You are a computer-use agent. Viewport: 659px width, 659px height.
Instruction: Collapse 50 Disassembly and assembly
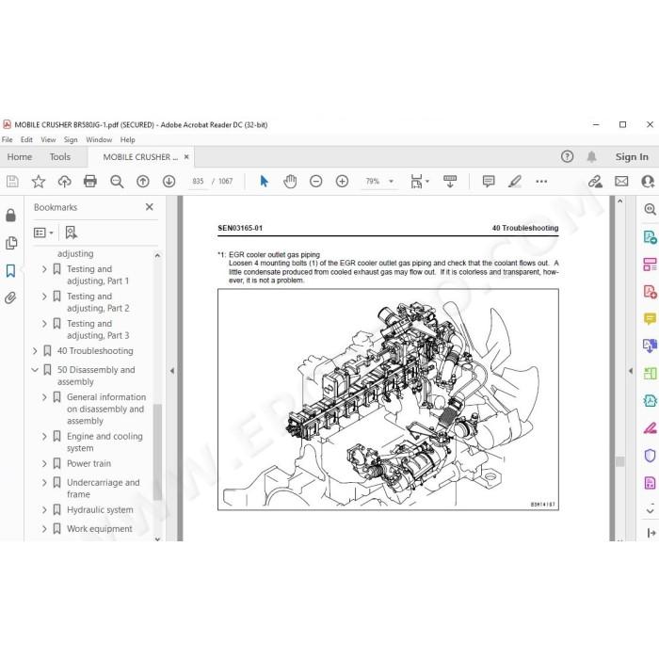coord(35,370)
